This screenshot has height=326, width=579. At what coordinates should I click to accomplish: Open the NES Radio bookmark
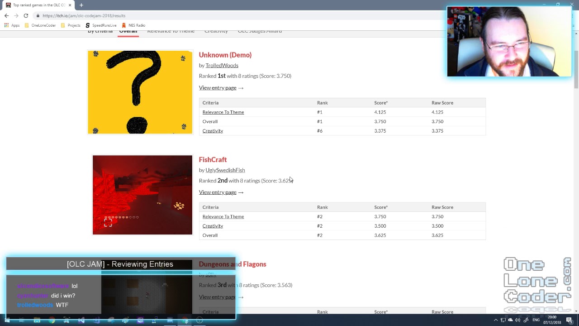(133, 25)
